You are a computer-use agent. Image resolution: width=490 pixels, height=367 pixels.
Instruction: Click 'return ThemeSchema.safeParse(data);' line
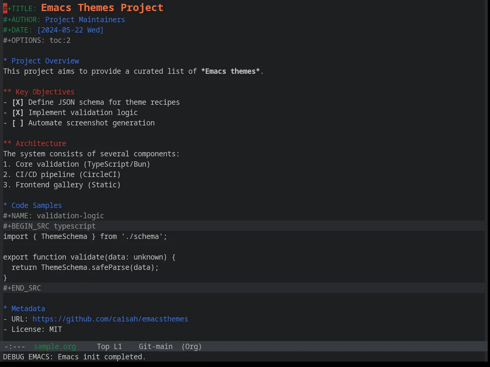[85, 268]
